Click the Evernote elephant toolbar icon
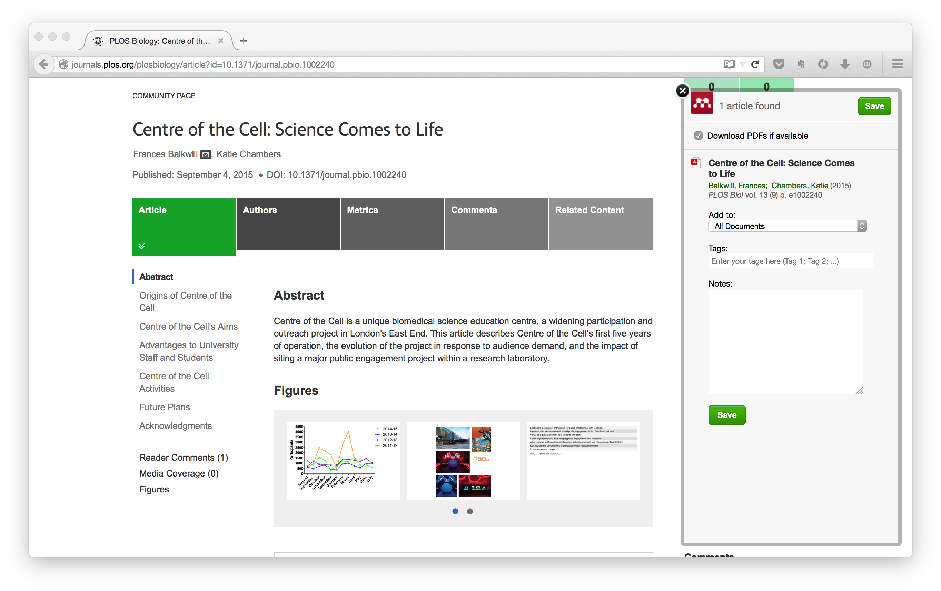 click(x=801, y=64)
